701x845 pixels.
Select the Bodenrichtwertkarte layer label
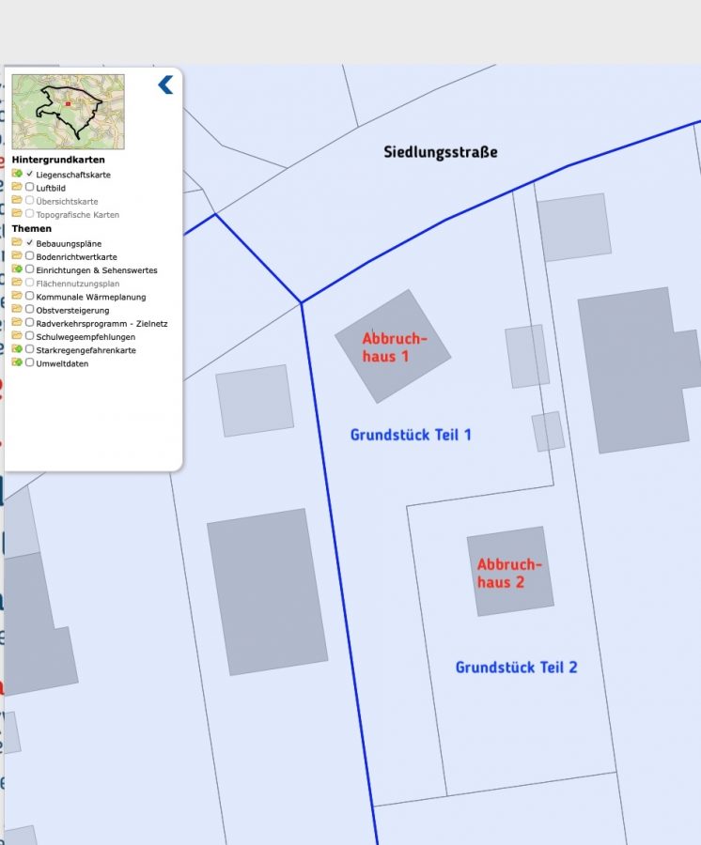(76, 256)
